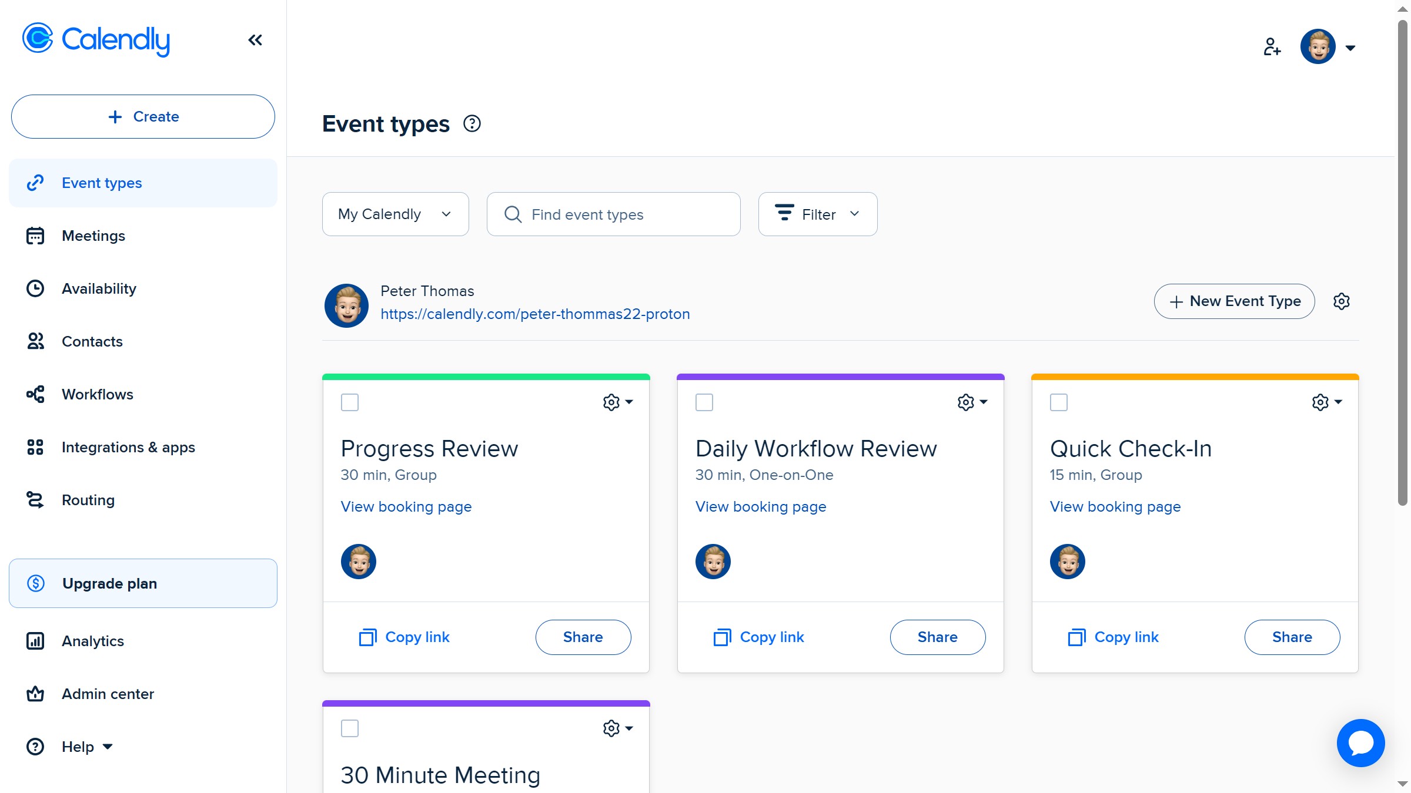Click the New Event Type button

(x=1234, y=301)
